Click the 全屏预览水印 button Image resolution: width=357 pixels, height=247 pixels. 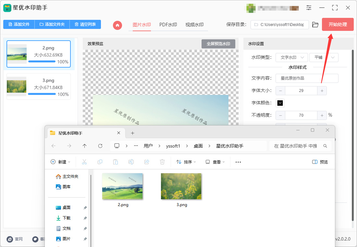point(218,44)
